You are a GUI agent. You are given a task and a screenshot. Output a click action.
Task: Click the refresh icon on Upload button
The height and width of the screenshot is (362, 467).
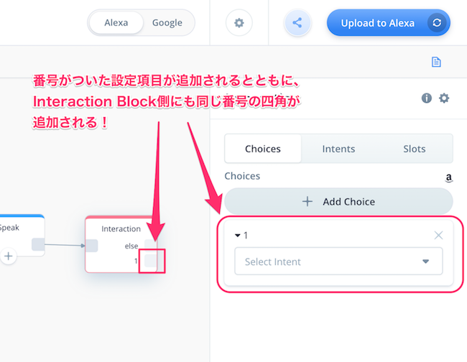point(437,23)
